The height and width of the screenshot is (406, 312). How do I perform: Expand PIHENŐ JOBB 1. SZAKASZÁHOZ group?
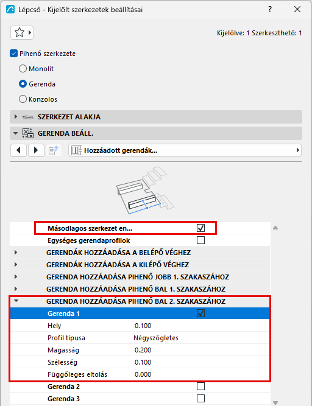pos(16,277)
